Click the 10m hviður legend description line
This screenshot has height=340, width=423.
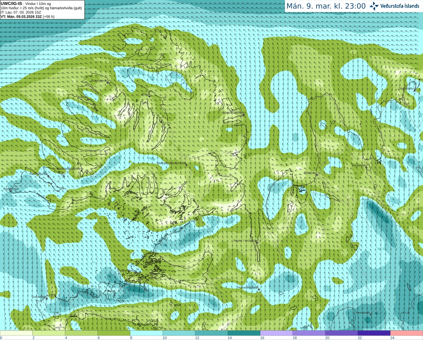(x=41, y=8)
